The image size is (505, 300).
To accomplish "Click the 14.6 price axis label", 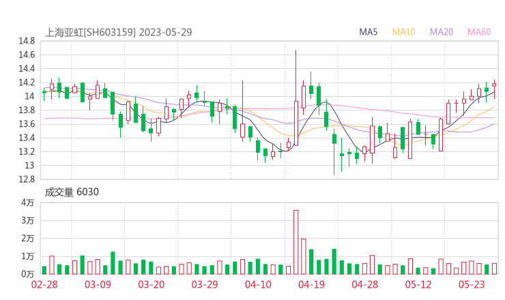I will [x=27, y=55].
